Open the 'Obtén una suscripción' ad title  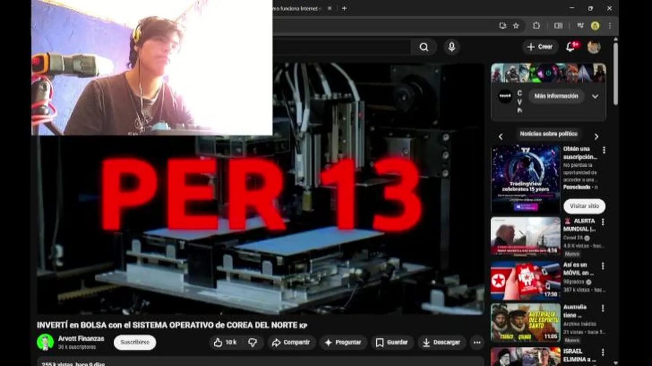580,153
